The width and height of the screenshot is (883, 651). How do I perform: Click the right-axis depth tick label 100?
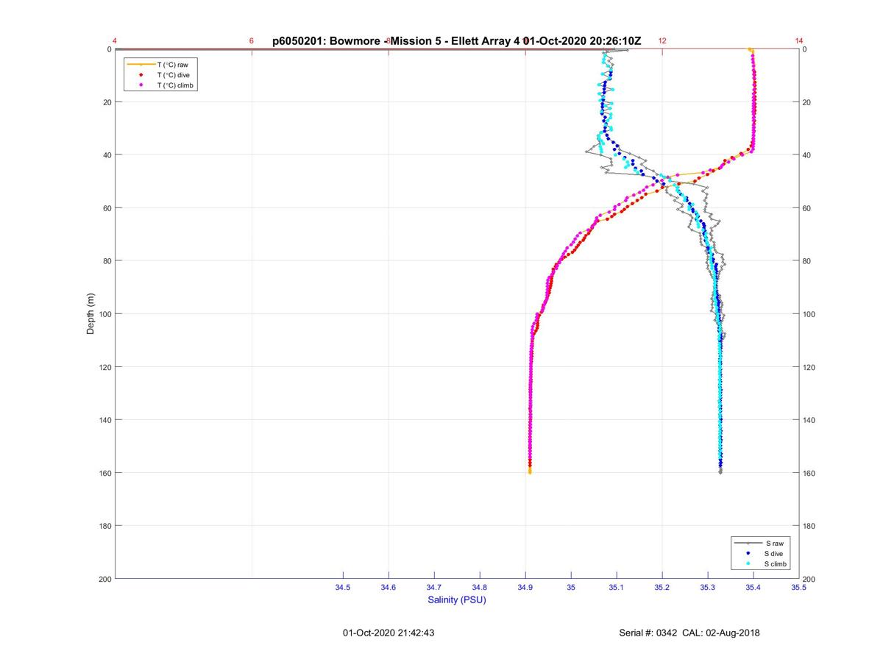pyautogui.click(x=810, y=314)
